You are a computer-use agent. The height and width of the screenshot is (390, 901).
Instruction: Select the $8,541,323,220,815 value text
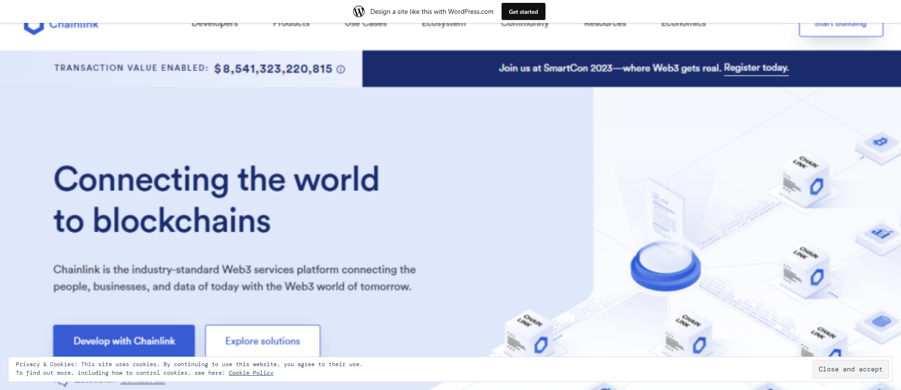pyautogui.click(x=273, y=69)
